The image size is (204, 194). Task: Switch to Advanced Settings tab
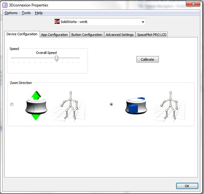click(120, 35)
